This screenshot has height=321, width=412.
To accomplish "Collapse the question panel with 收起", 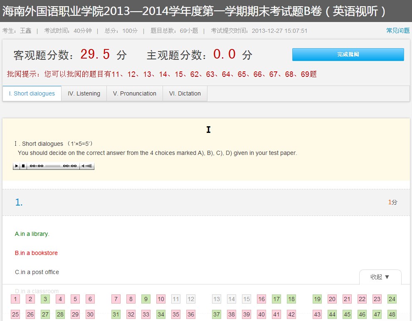I will pos(380,277).
